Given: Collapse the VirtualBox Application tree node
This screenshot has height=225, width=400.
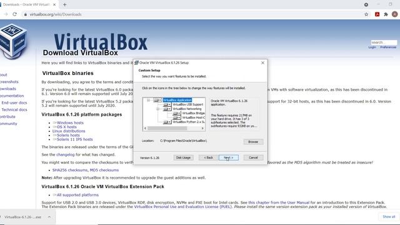Looking at the screenshot, I should (149, 100).
